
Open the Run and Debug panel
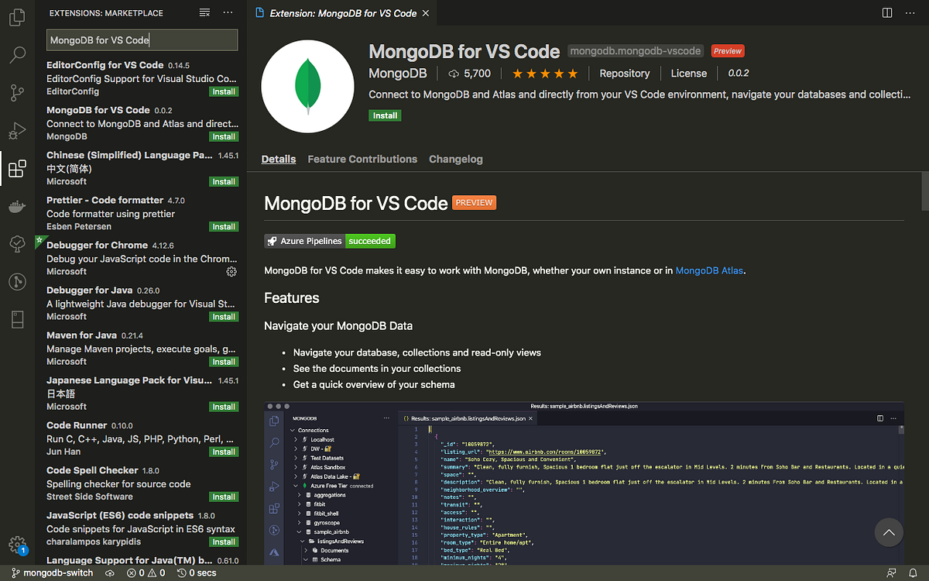pos(17,130)
